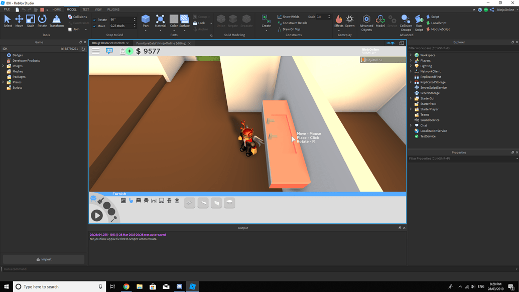Click the Windows search box
Screen dimensions: 519x292
tap(60, 286)
